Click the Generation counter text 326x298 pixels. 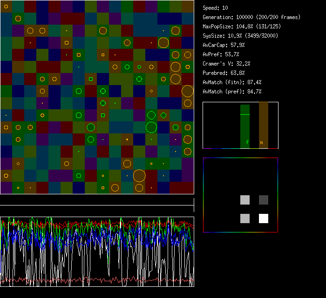(x=251, y=17)
